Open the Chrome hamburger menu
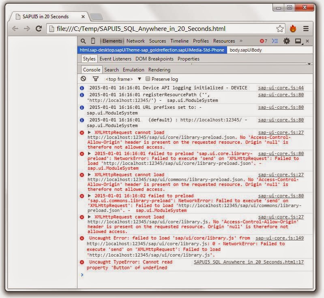This screenshot has height=298, width=324. (x=306, y=28)
